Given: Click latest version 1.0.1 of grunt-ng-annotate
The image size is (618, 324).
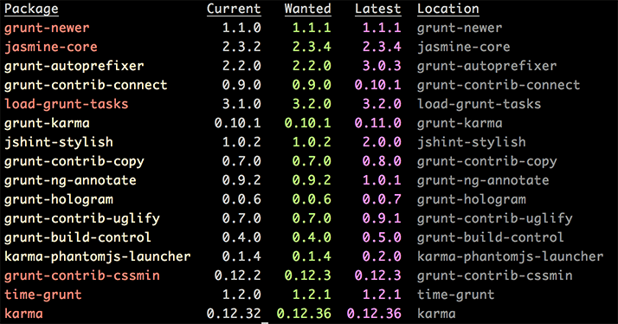Looking at the screenshot, I should coord(382,180).
